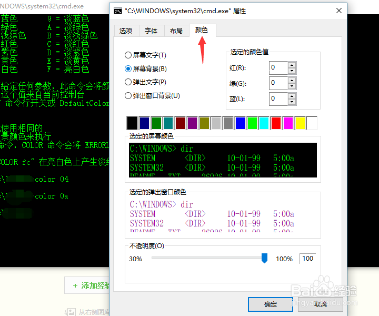This screenshot has height=316, width=379.
Task: Click the 蓝(L) value field
Action: coord(278,98)
